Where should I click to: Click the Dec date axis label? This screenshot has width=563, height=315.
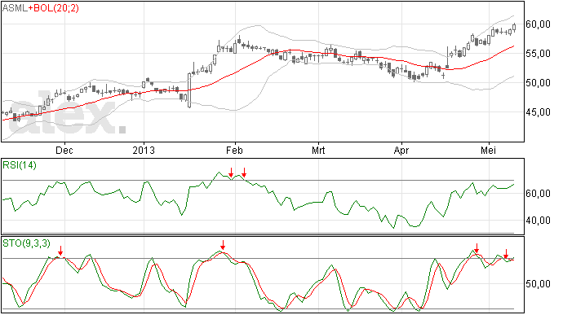pyautogui.click(x=64, y=150)
